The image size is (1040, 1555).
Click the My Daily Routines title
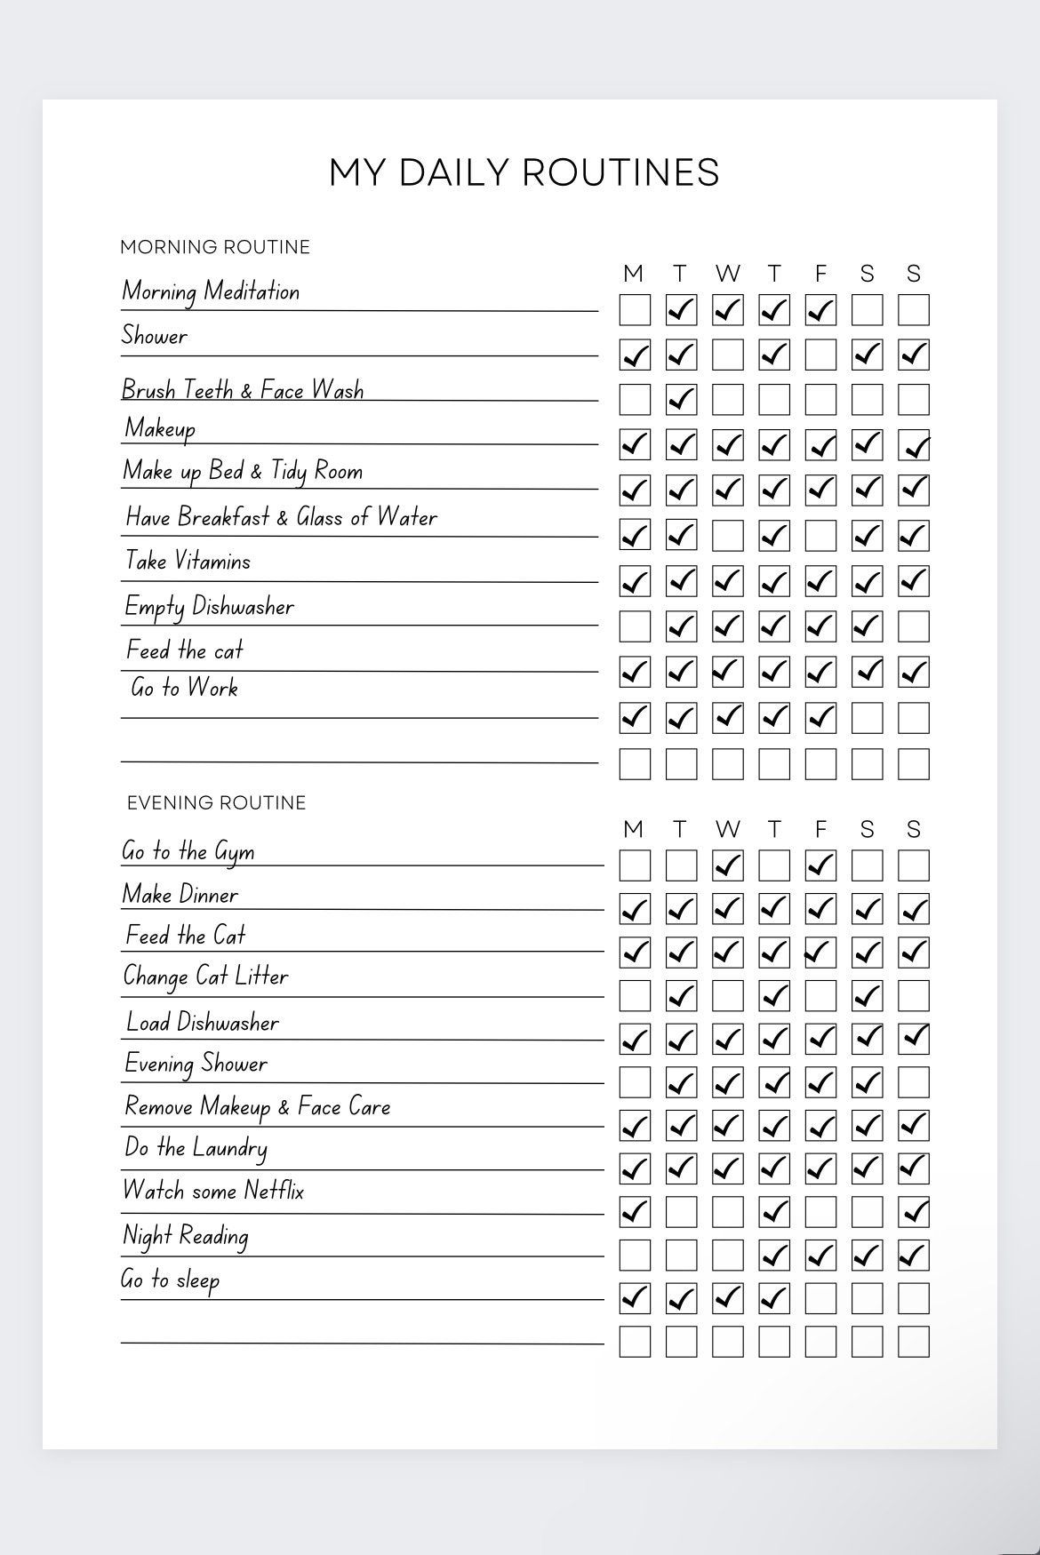[x=524, y=172]
